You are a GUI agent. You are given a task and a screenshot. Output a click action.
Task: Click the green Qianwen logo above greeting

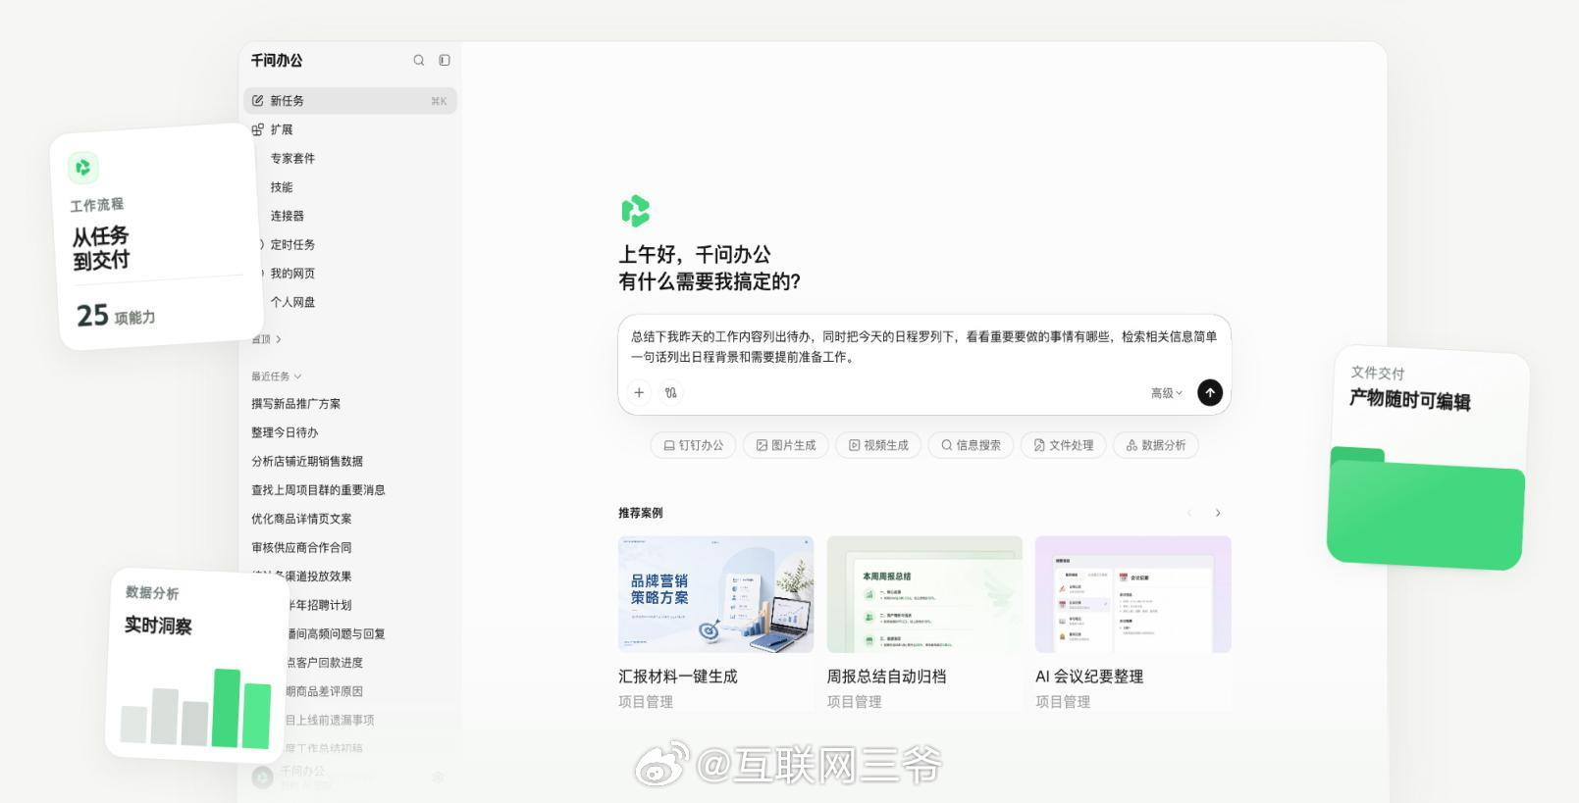pyautogui.click(x=636, y=211)
